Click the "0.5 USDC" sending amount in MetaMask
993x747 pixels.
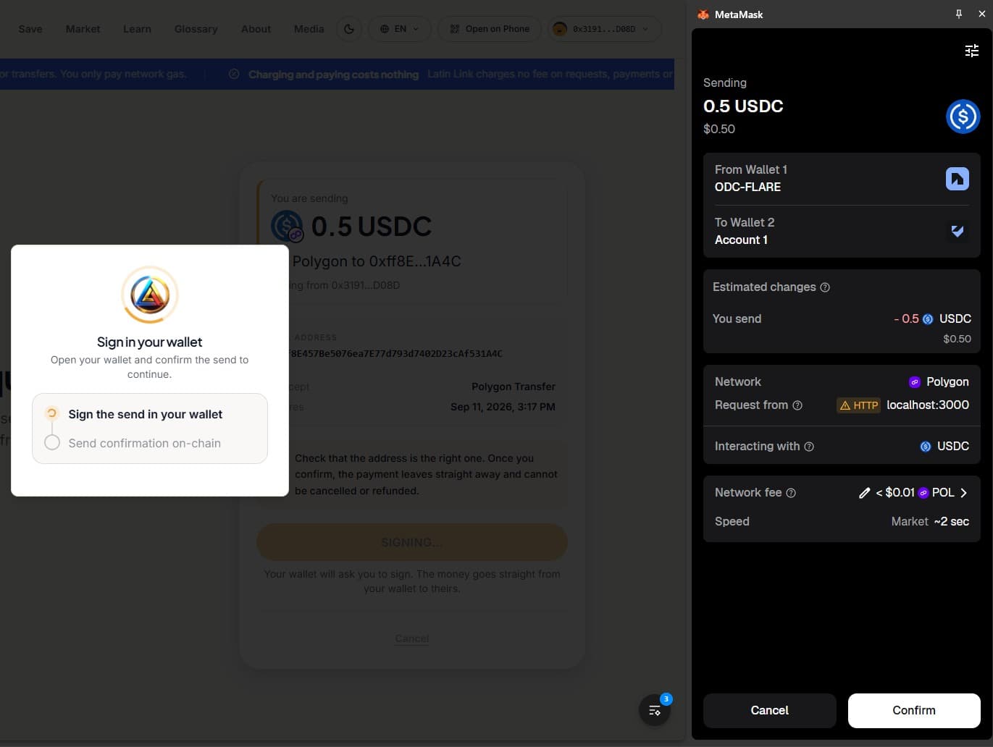coord(743,106)
